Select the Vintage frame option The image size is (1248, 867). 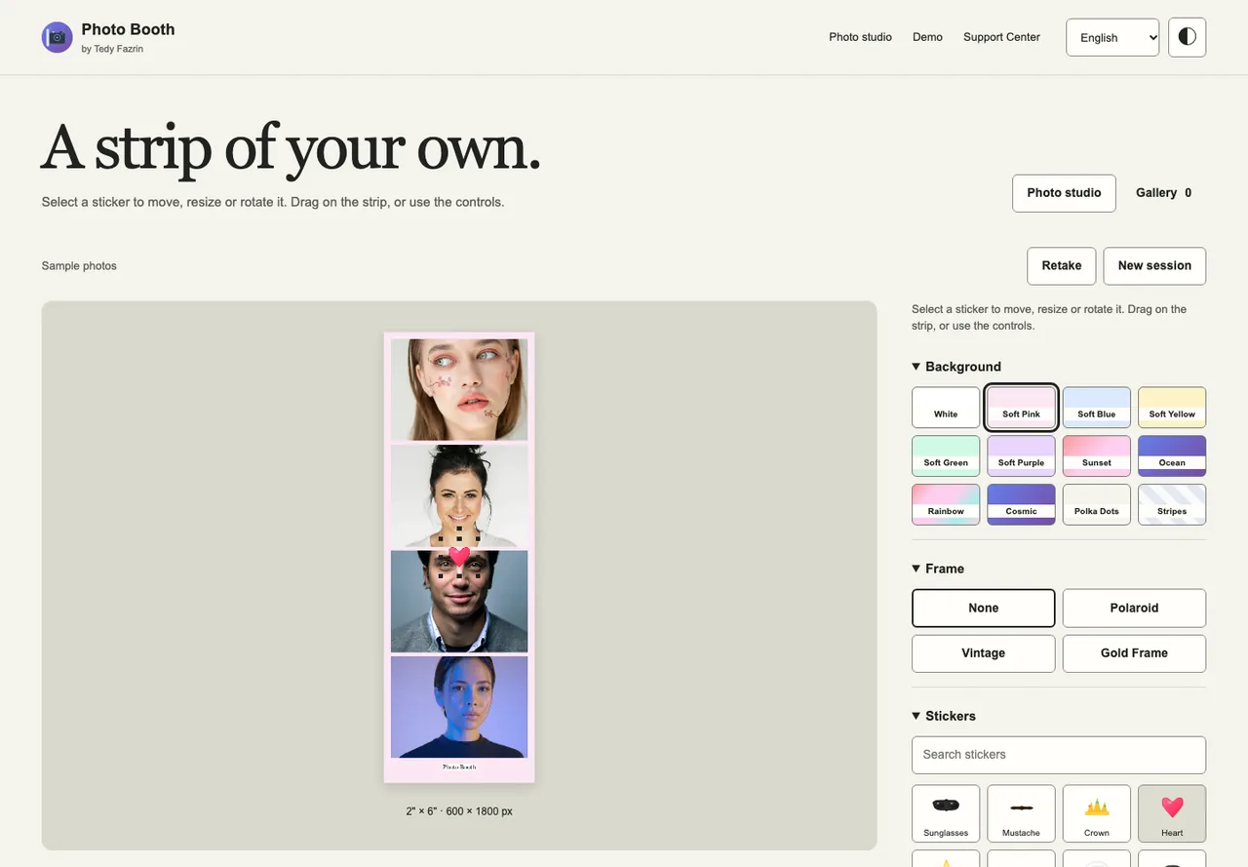click(x=983, y=653)
